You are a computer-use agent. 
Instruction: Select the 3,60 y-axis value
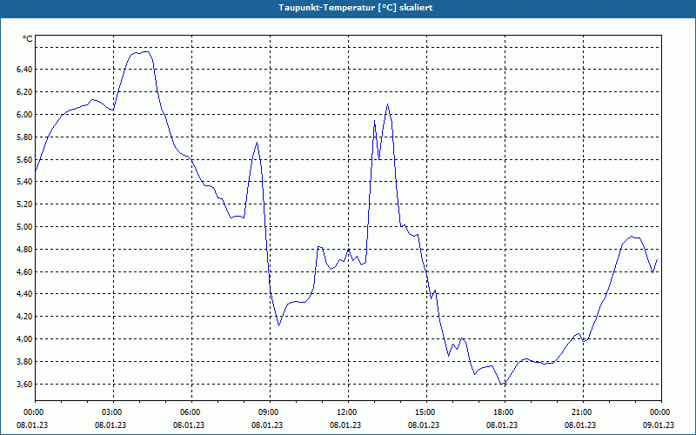tap(24, 385)
